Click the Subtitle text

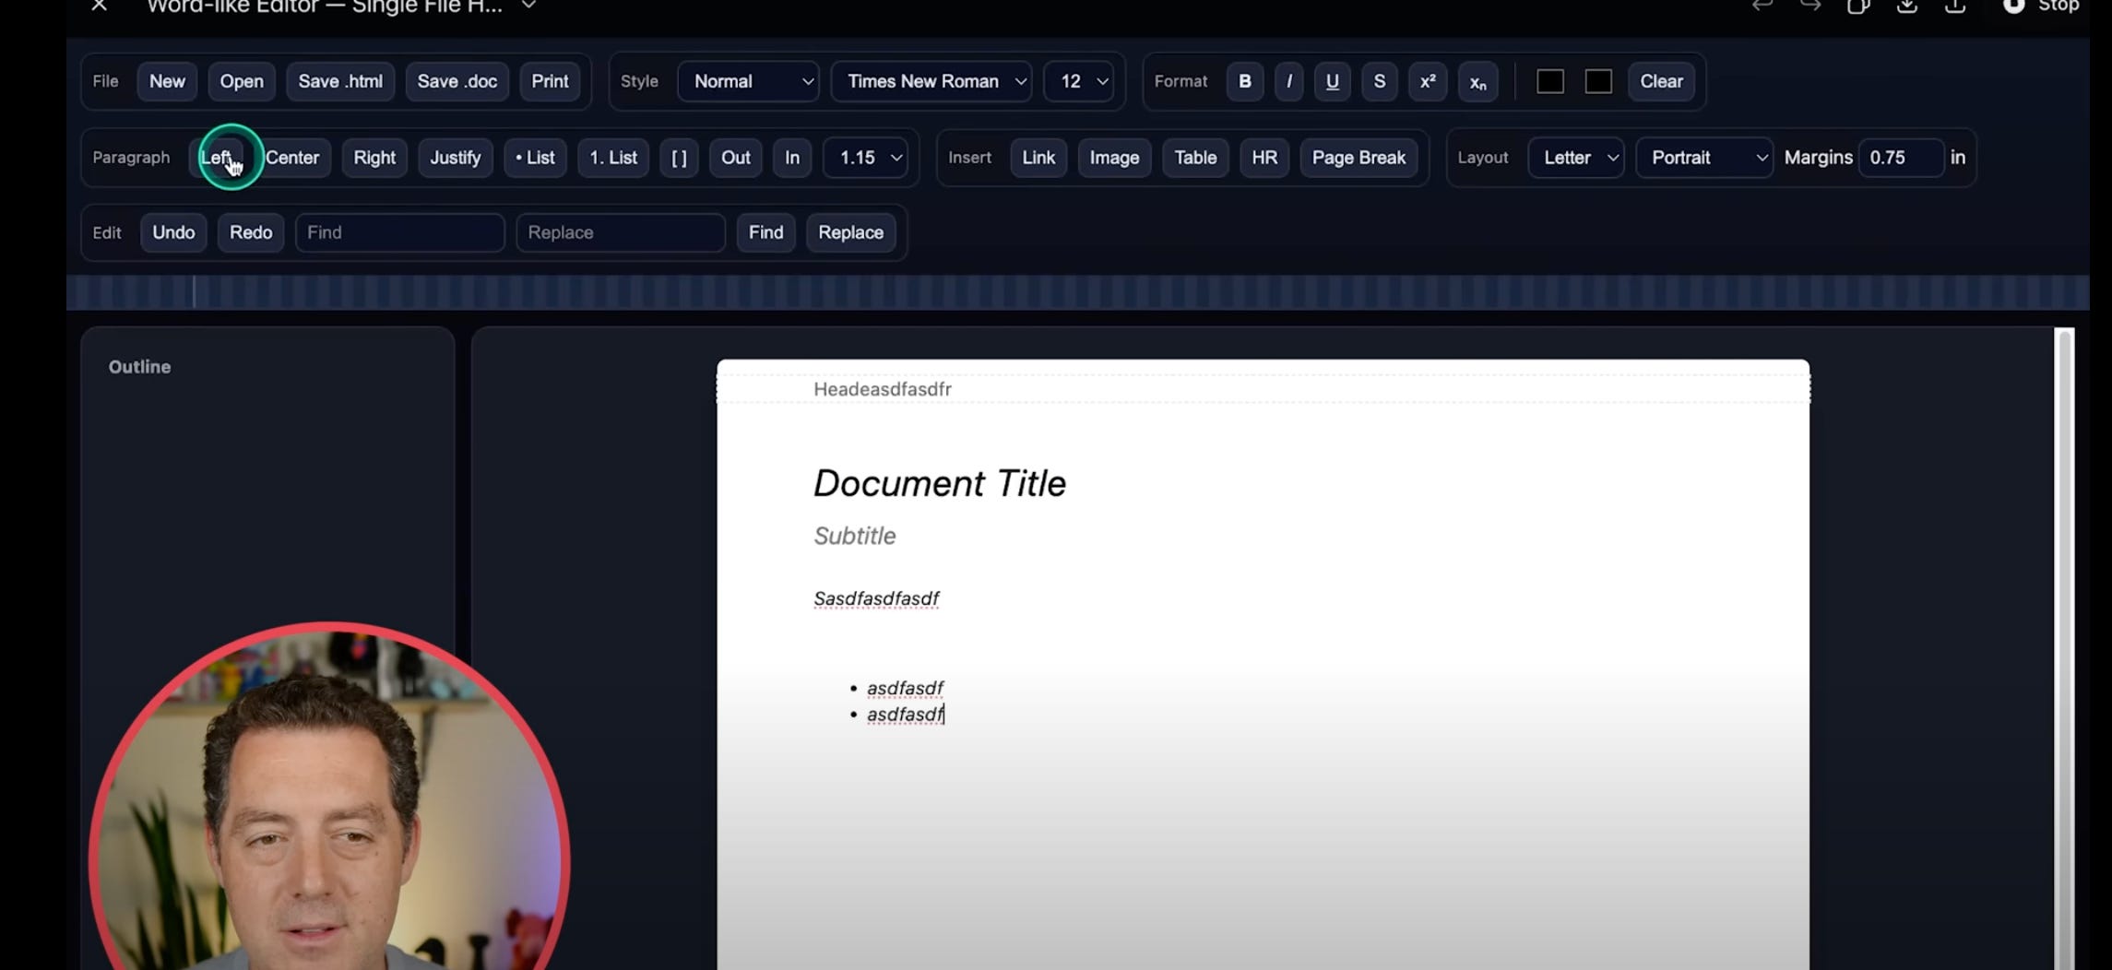[x=854, y=536]
